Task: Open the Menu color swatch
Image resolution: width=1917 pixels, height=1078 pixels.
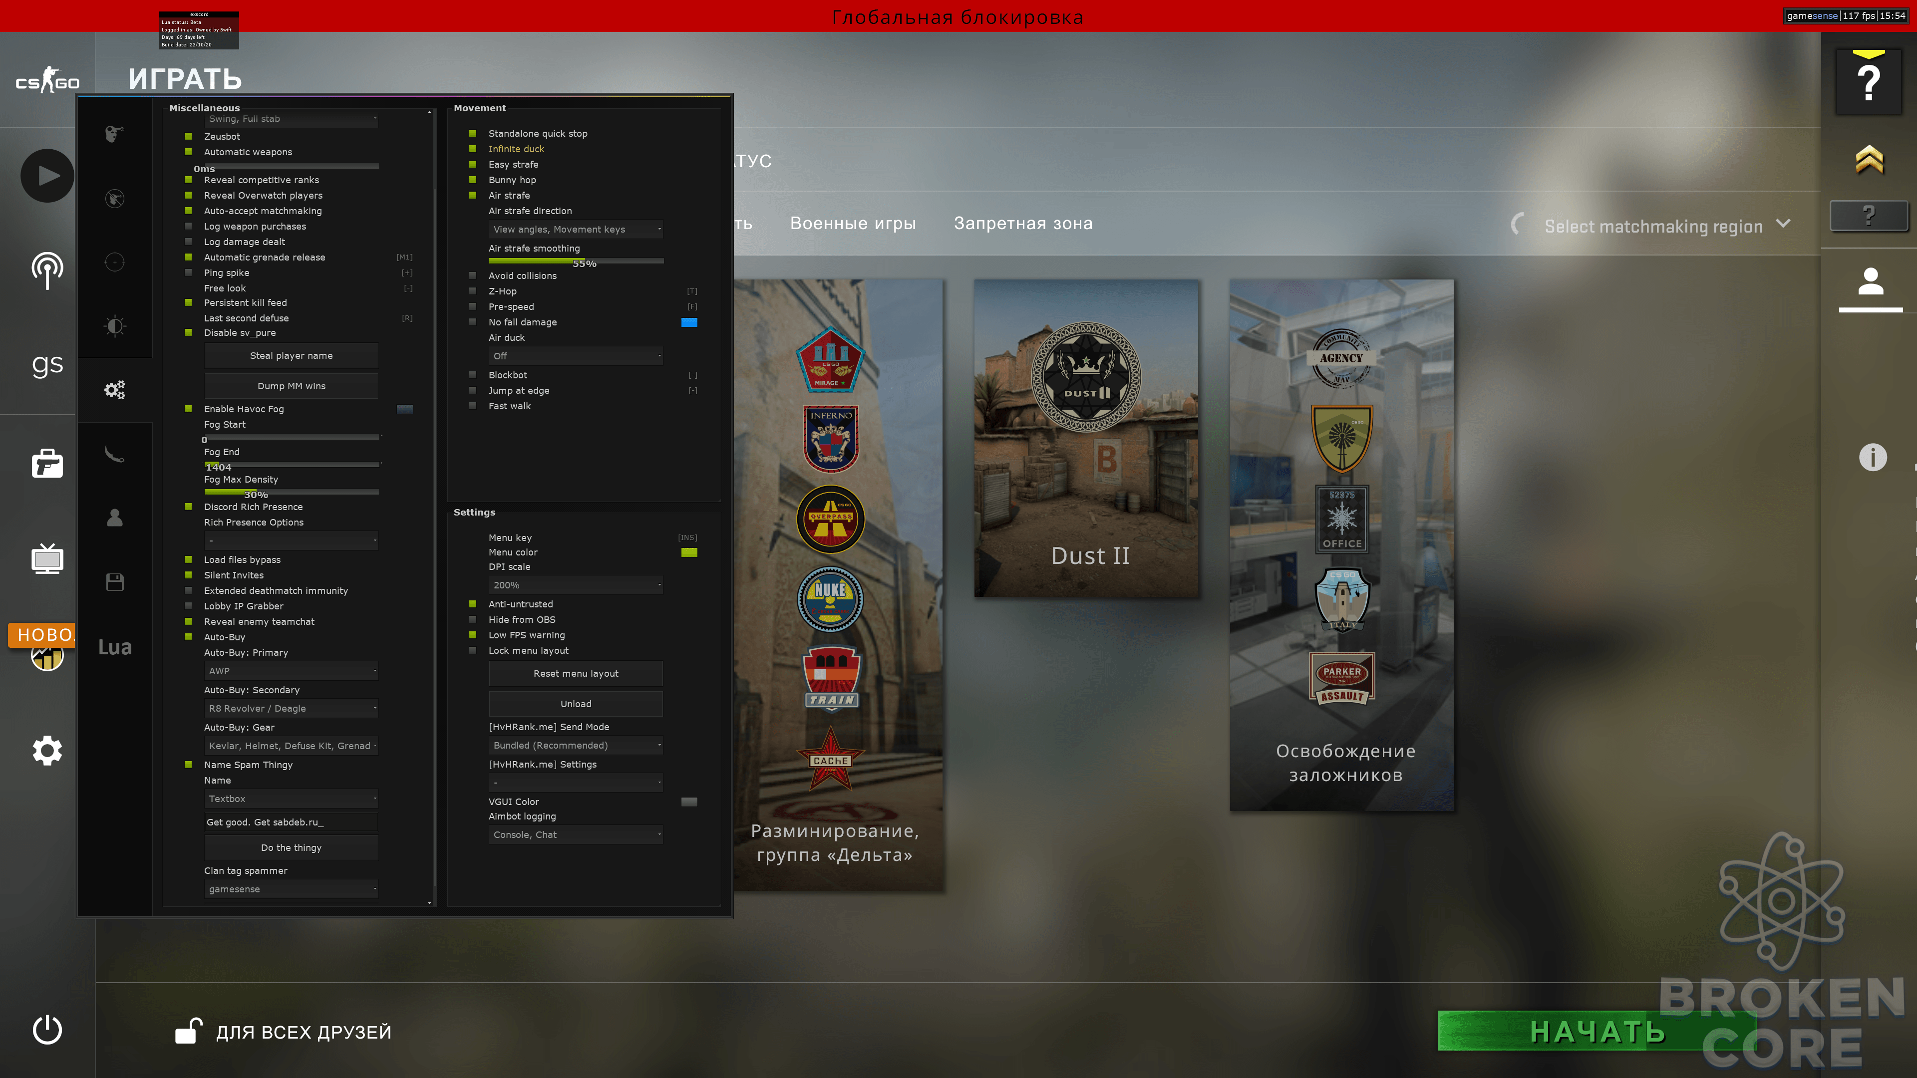Action: [x=689, y=552]
